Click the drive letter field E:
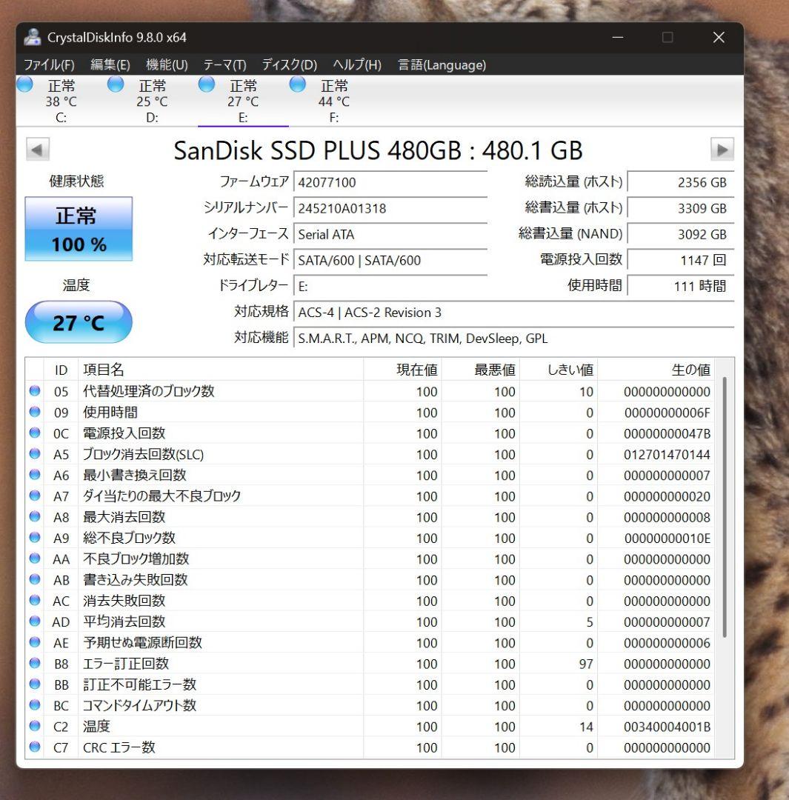The height and width of the screenshot is (800, 789). pyautogui.click(x=390, y=286)
